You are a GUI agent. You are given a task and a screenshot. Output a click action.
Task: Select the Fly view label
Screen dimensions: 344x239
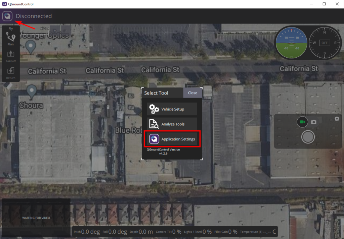(10, 28)
